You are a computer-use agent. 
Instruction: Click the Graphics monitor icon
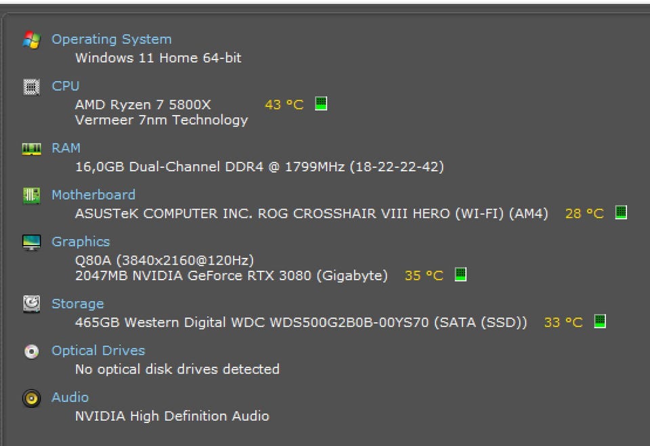pyautogui.click(x=31, y=242)
